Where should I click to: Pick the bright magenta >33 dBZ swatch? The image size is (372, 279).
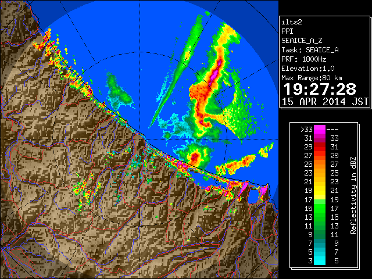tap(320, 129)
